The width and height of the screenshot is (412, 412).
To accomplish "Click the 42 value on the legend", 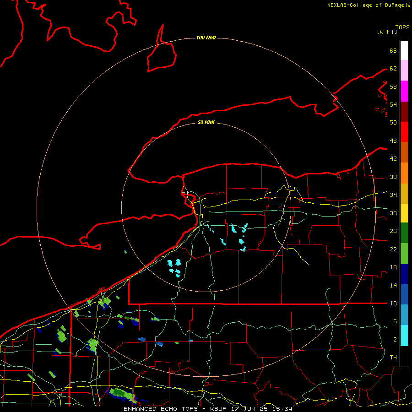I will coord(393,159).
